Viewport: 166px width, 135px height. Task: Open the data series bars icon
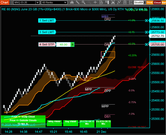point(113,2)
